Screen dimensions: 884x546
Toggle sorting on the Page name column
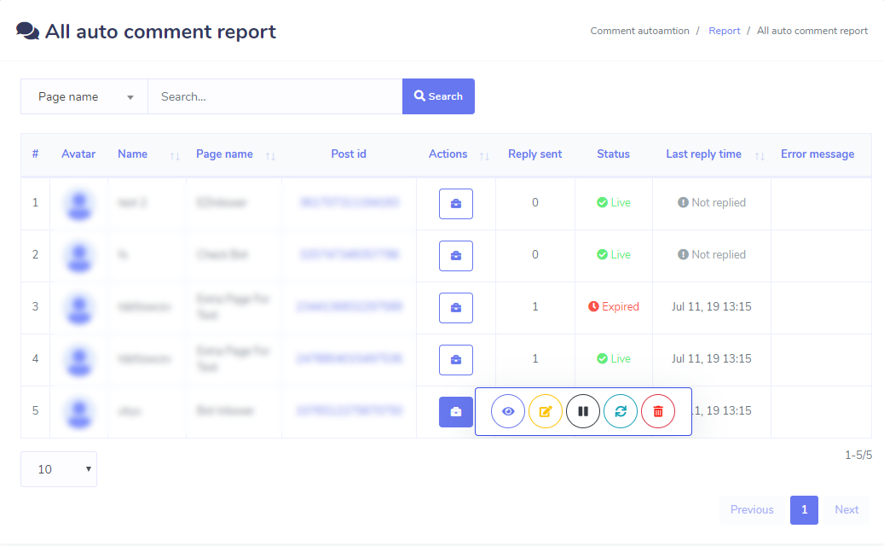click(x=270, y=156)
